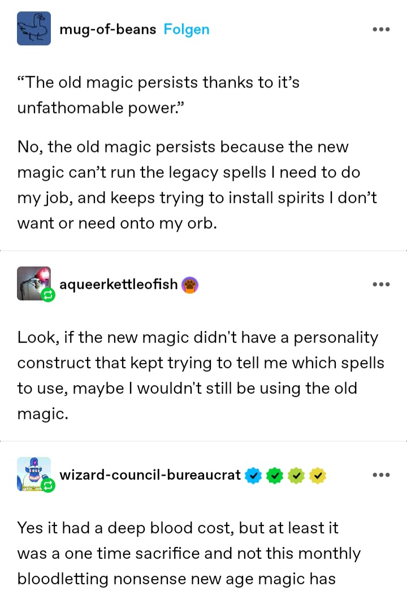This screenshot has height=591, width=407.
Task: Open aqueerkettleofish blog username
Action: point(118,284)
